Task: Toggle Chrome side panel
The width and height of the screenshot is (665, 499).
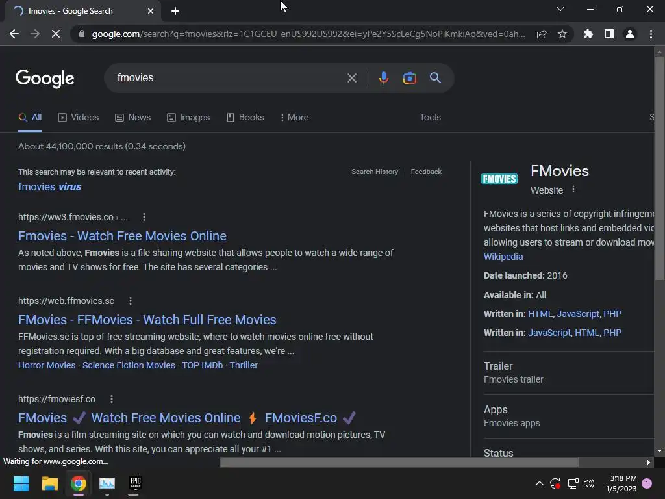Action: tap(609, 34)
